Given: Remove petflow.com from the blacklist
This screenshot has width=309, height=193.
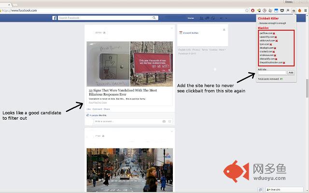Looking at the screenshot, I should point(274,33).
